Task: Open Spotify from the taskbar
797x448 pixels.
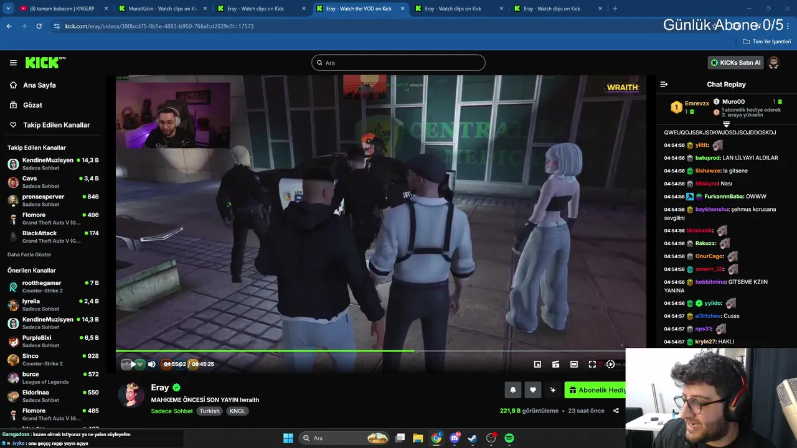Action: (x=509, y=438)
